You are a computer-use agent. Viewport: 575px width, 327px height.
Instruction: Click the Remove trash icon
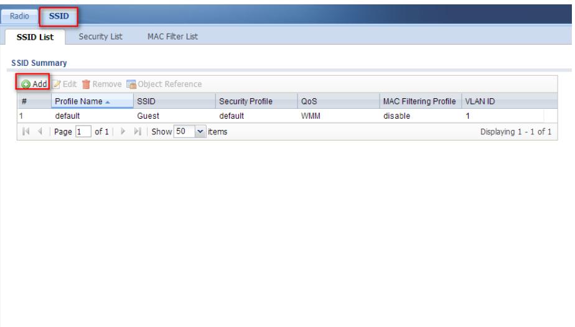[x=86, y=84]
